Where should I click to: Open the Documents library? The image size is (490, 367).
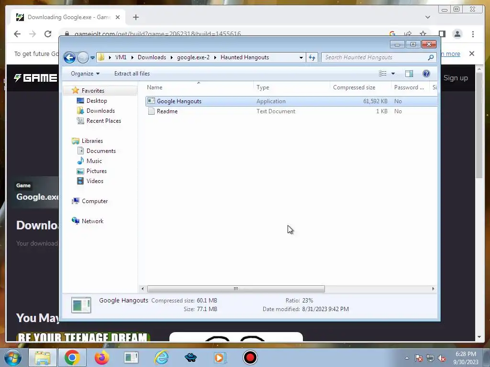pyautogui.click(x=101, y=151)
